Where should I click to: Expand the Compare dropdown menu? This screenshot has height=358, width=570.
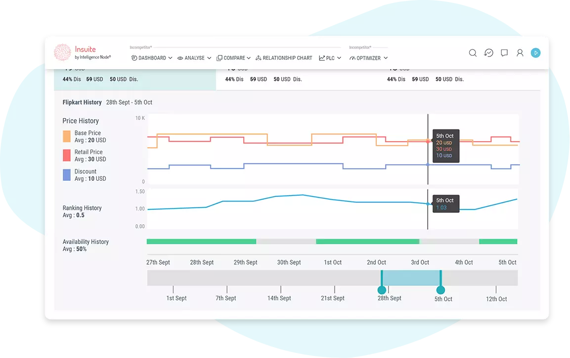[234, 58]
